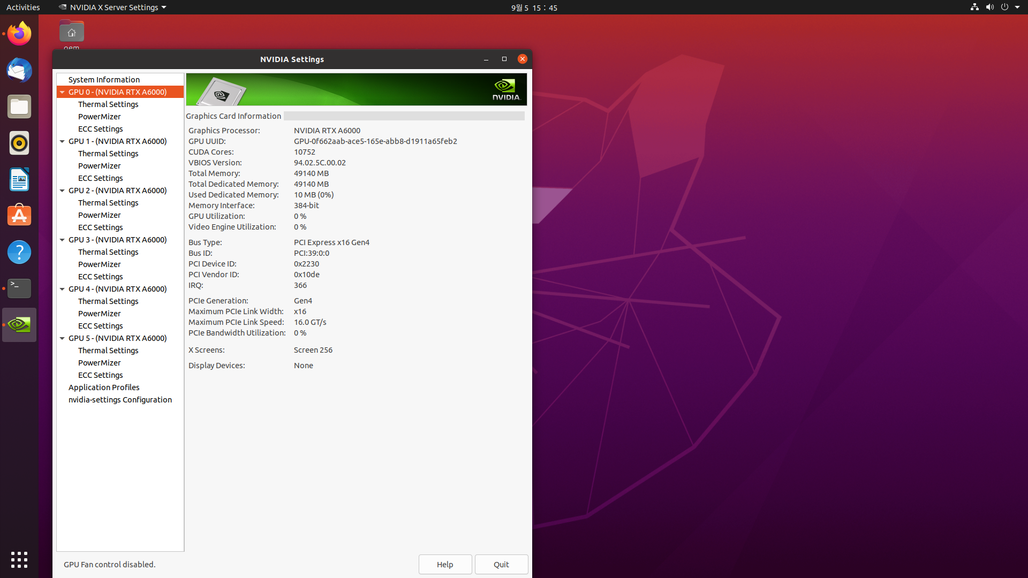This screenshot has width=1028, height=578.
Task: Close the NVIDIA Settings window
Action: pos(523,59)
